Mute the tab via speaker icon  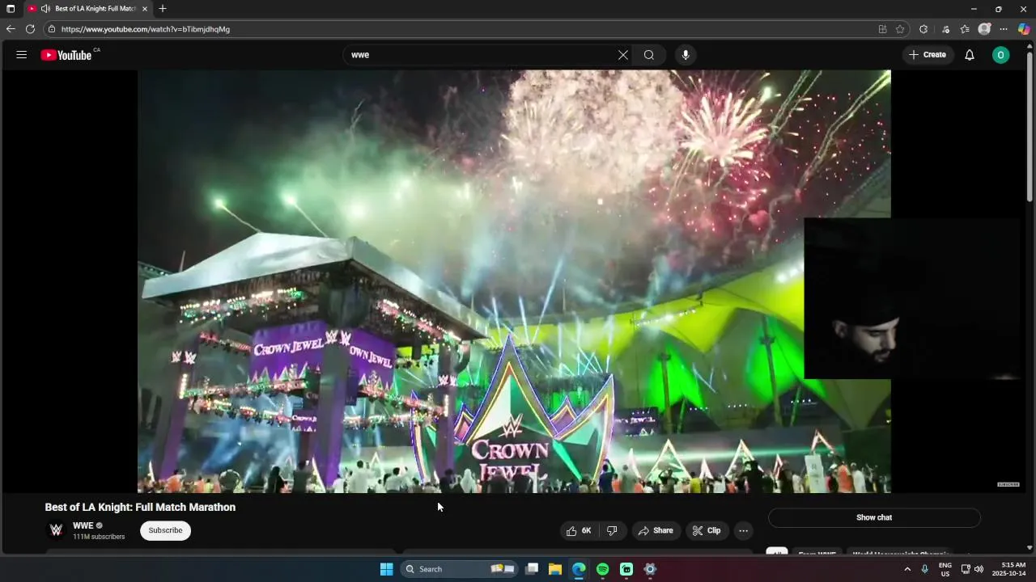45,9
